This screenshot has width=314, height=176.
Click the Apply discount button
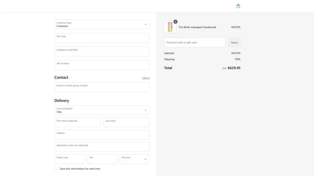(234, 42)
